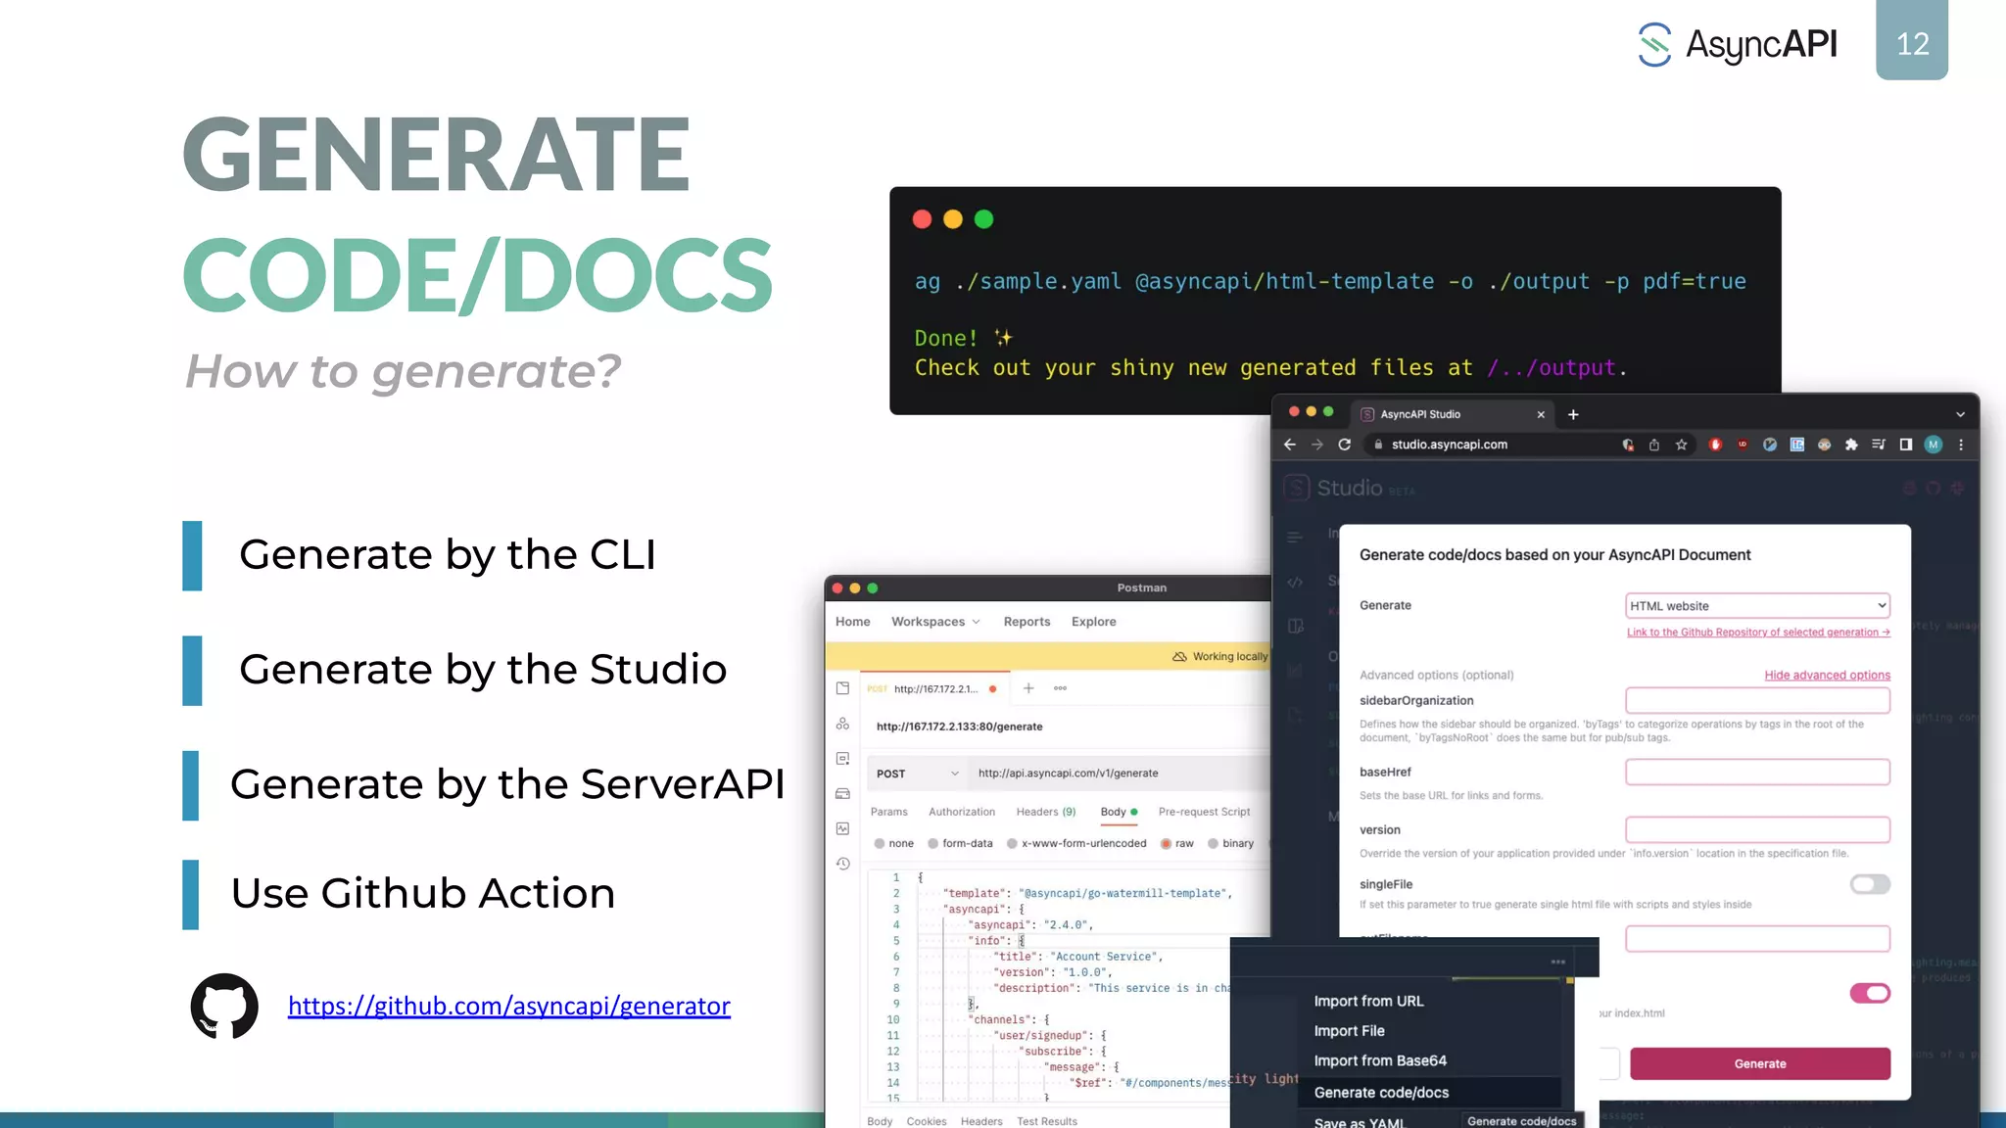Click the Working locally cloud icon

[1179, 656]
